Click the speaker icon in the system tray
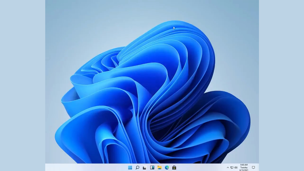Screen dimensions: 304x171 point(236,167)
